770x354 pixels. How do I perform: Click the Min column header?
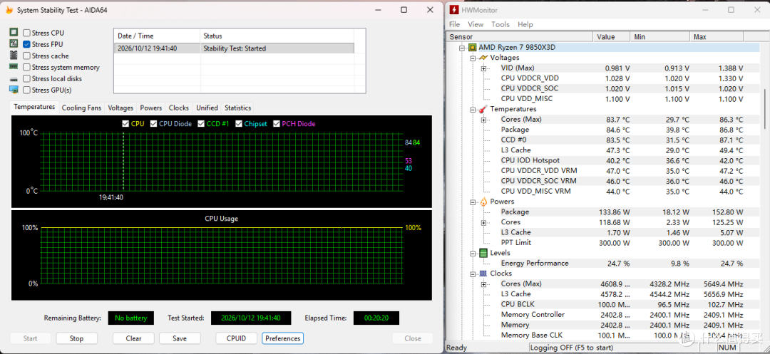click(x=659, y=37)
